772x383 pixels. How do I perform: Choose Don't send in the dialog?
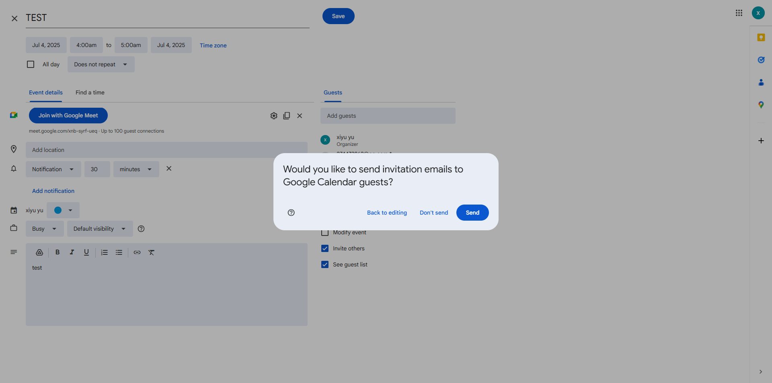(x=434, y=213)
